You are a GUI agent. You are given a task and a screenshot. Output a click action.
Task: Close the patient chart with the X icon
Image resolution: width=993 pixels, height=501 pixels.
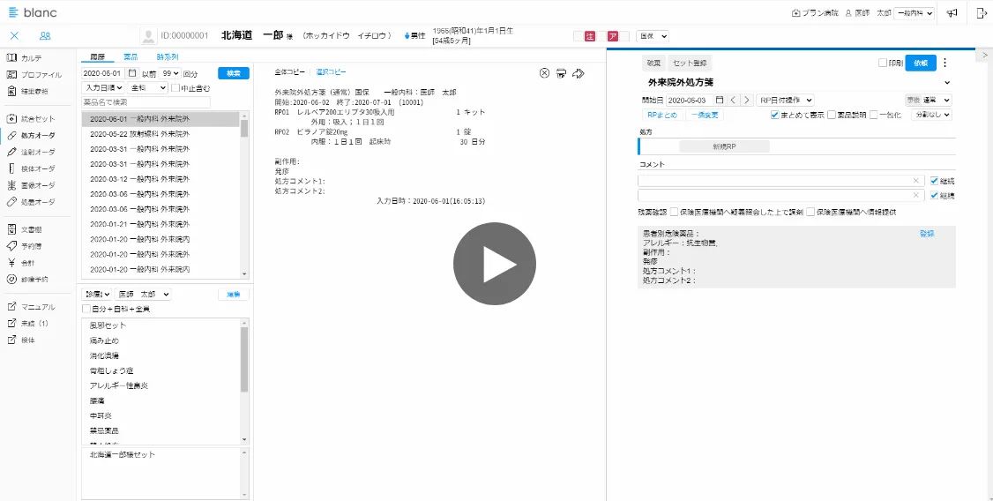coord(15,36)
